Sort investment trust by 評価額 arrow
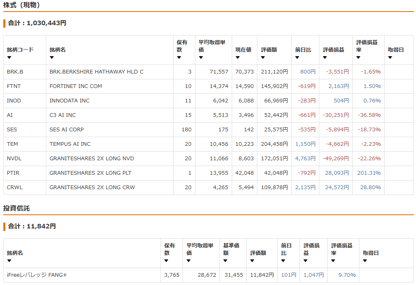This screenshot has height=285, width=416. [x=252, y=261]
